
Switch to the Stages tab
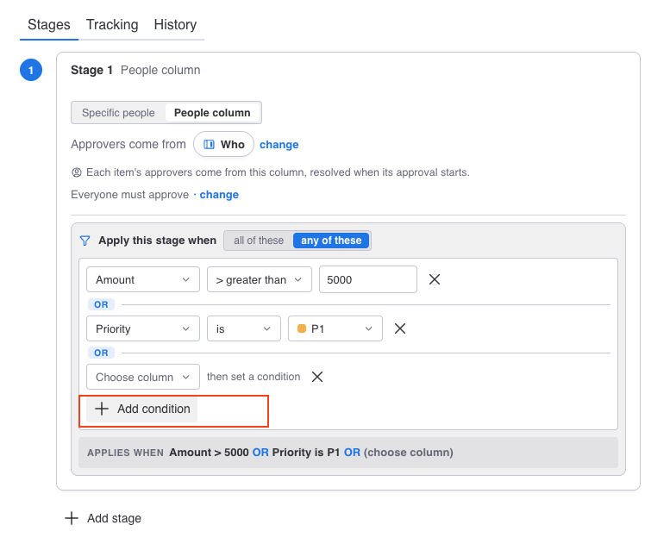pos(49,25)
